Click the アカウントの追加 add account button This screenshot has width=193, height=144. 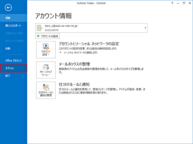(x=48, y=36)
